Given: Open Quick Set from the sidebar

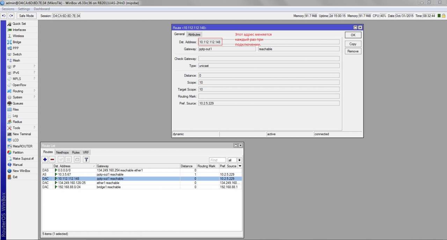Looking at the screenshot, I should click(19, 24).
